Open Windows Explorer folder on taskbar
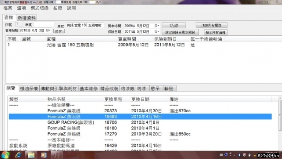The height and width of the screenshot is (159, 282). tap(31, 155)
